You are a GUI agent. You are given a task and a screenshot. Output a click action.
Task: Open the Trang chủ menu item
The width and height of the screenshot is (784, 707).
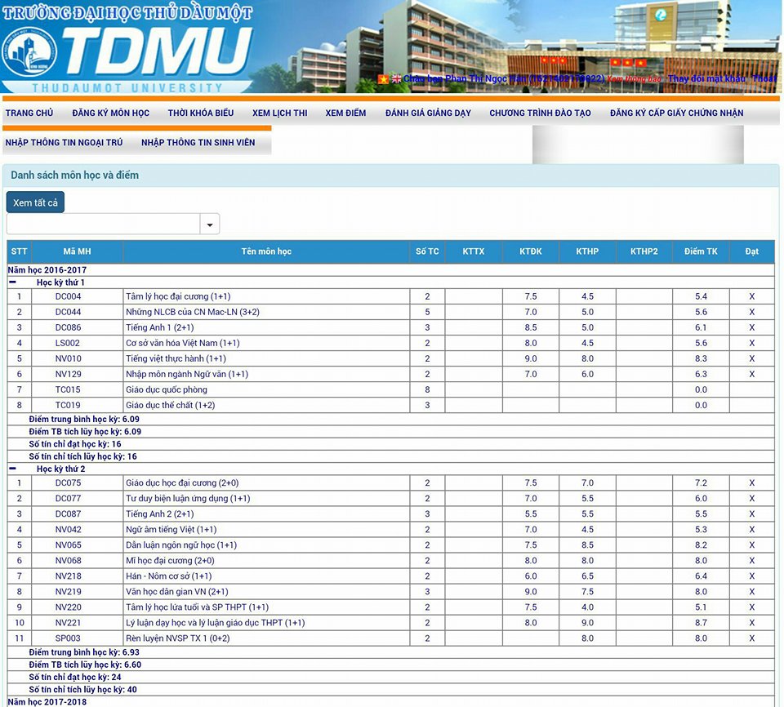pos(29,113)
